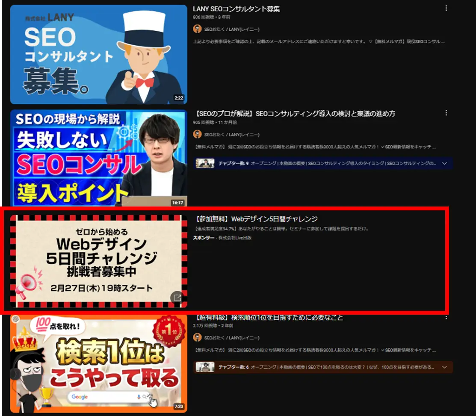Screen dimensions: 476x416
Task: Play the 検索1位はこうやって取る thumbnail
Action: (99, 364)
